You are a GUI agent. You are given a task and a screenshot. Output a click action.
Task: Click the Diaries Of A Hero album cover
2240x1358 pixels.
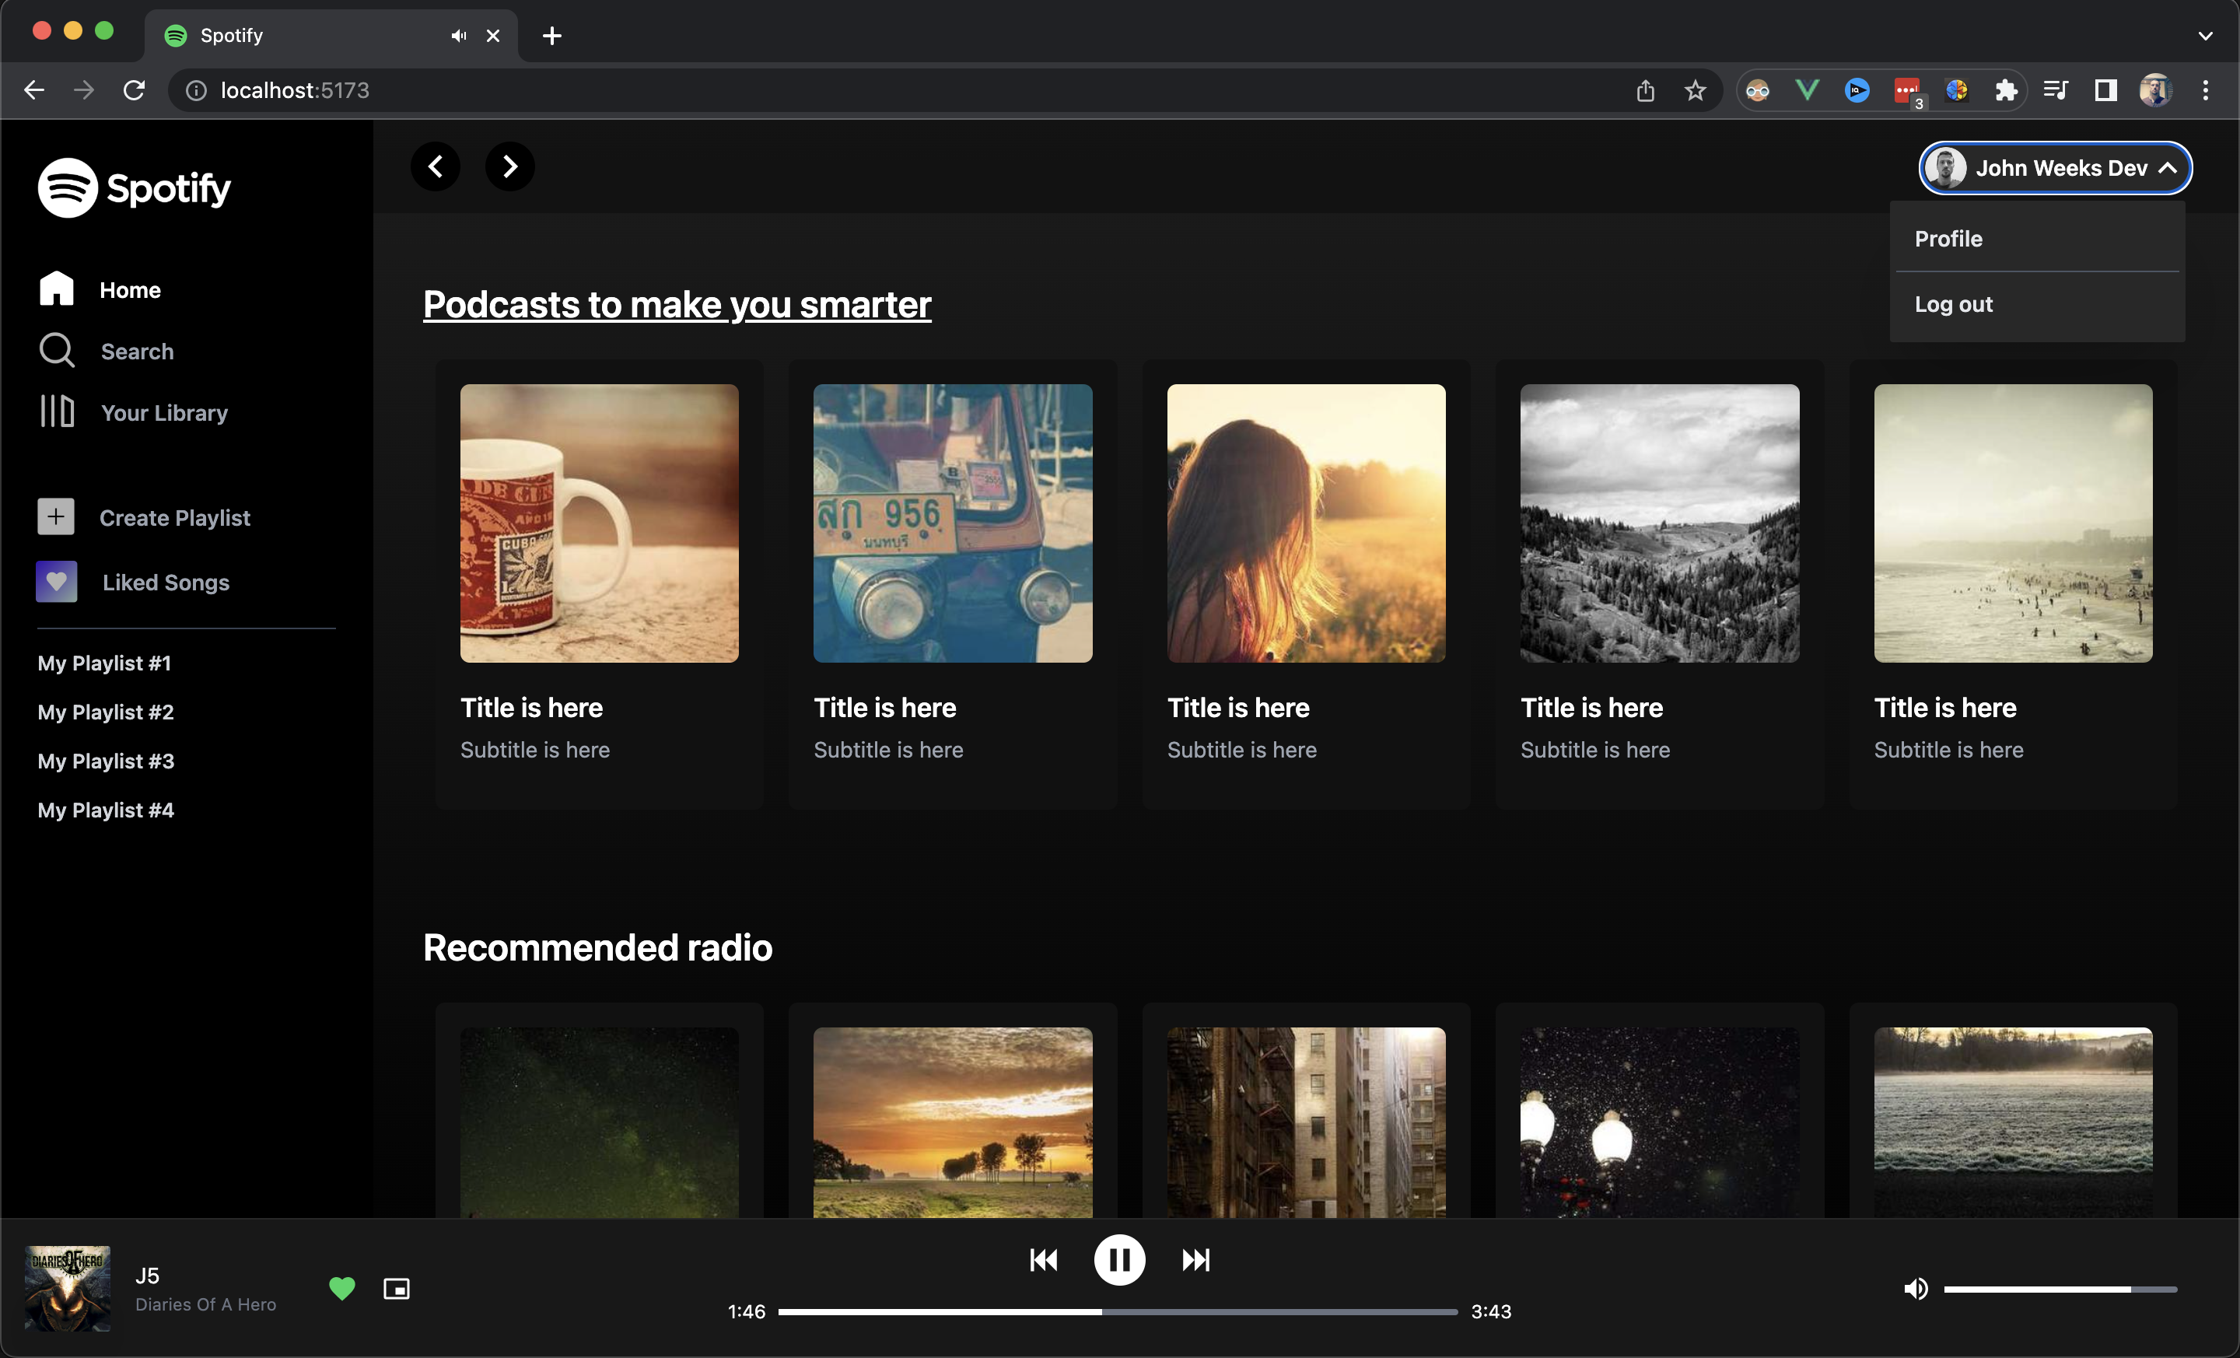[x=67, y=1288]
